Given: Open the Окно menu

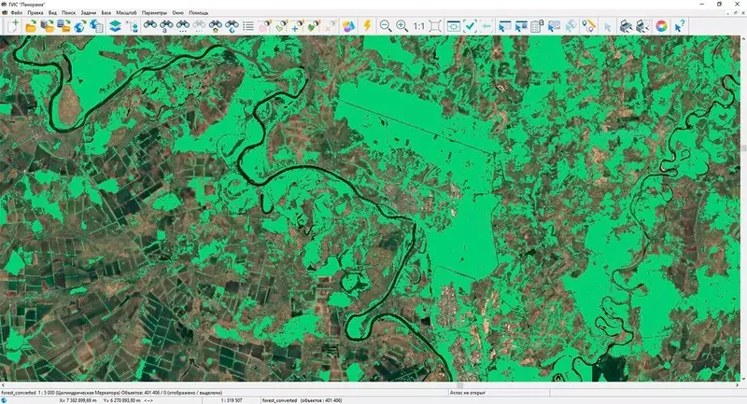Looking at the screenshot, I should tap(177, 13).
